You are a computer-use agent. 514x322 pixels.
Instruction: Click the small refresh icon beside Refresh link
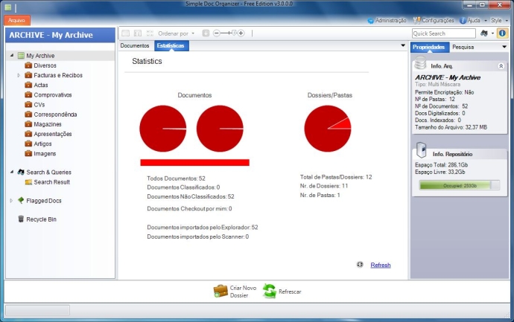click(x=360, y=265)
